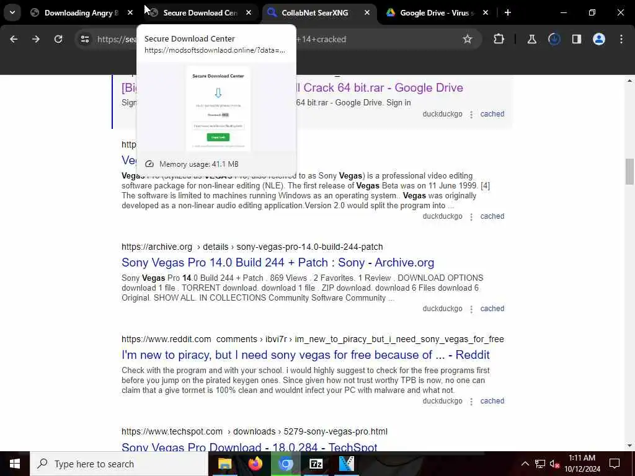Click the blue circular extension icon
The height and width of the screenshot is (476, 635).
click(x=554, y=39)
